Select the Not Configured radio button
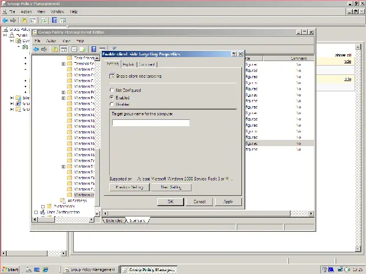Image resolution: width=366 pixels, height=274 pixels. click(112, 90)
